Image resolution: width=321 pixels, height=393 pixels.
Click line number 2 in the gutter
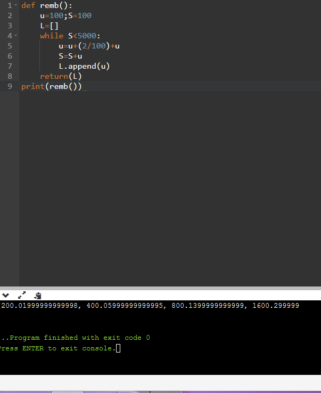click(10, 15)
